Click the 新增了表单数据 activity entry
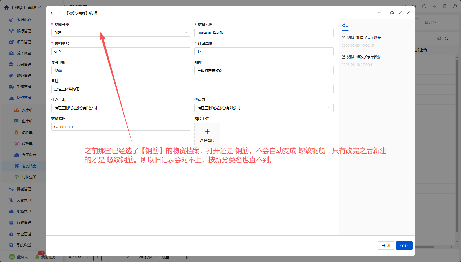Viewport: 461px width, 262px height. pyautogui.click(x=369, y=38)
